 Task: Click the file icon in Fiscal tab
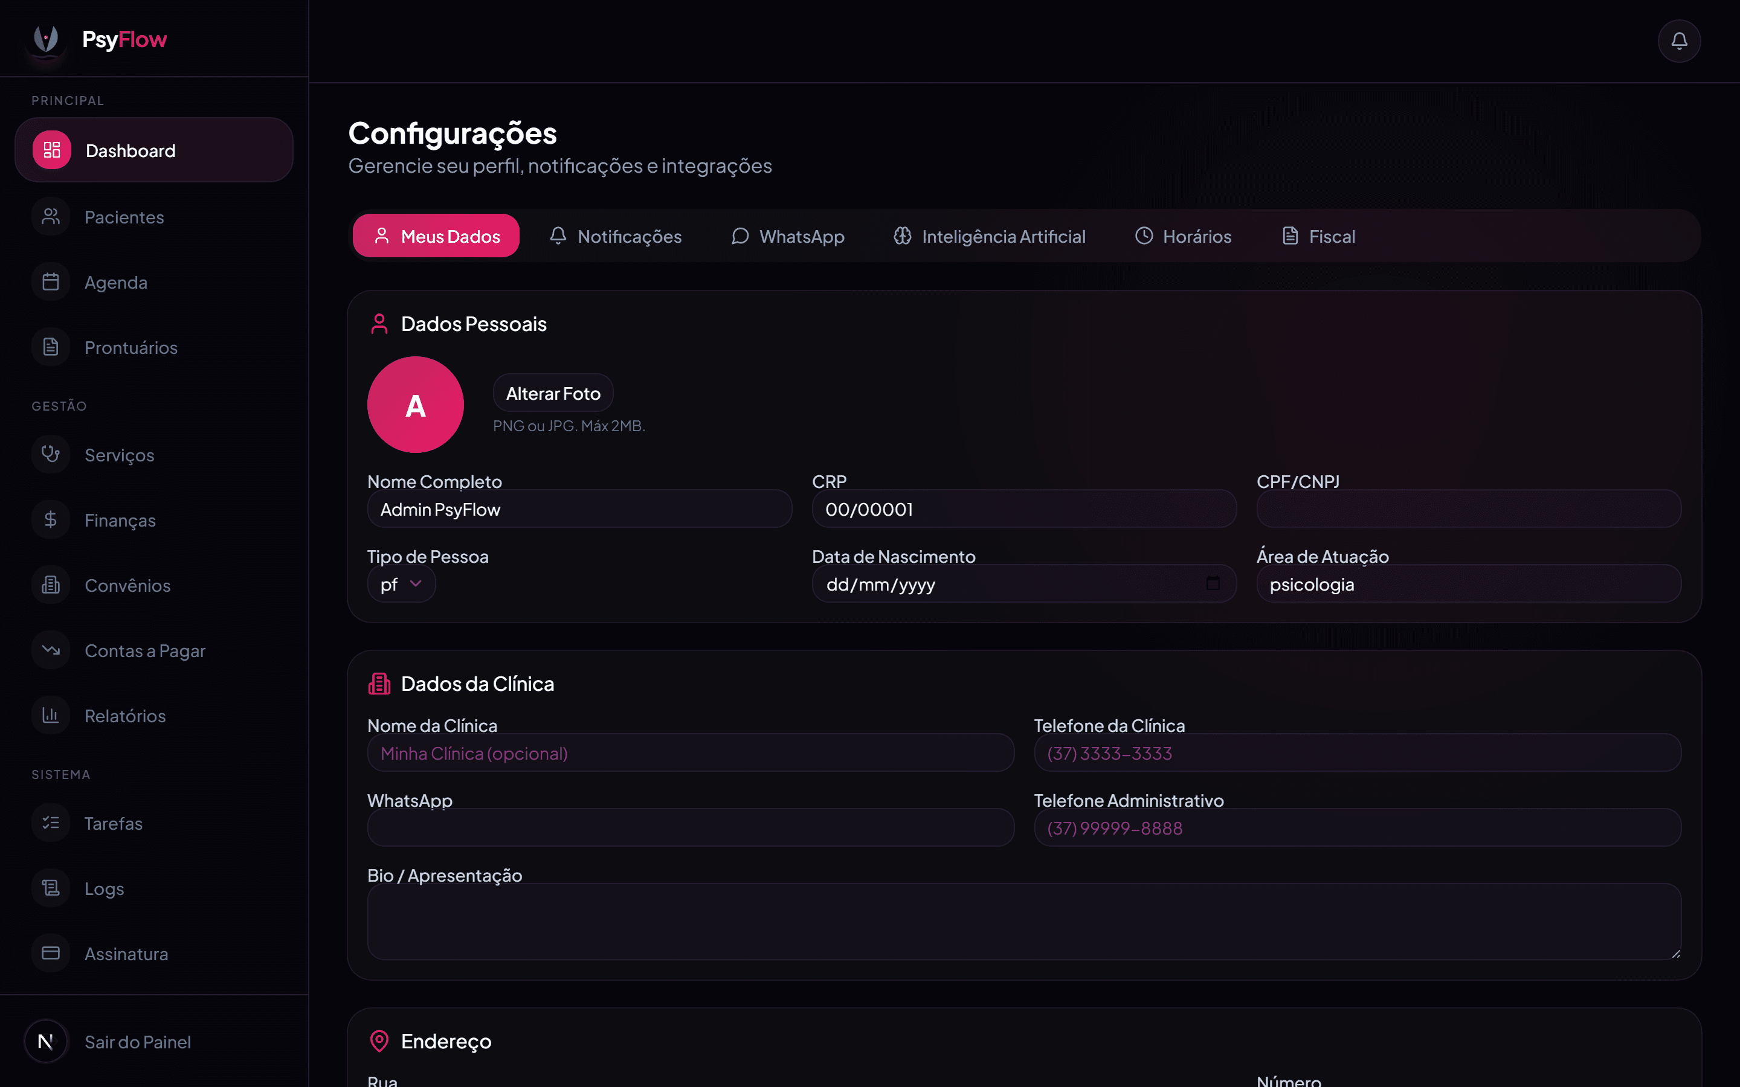pyautogui.click(x=1290, y=236)
